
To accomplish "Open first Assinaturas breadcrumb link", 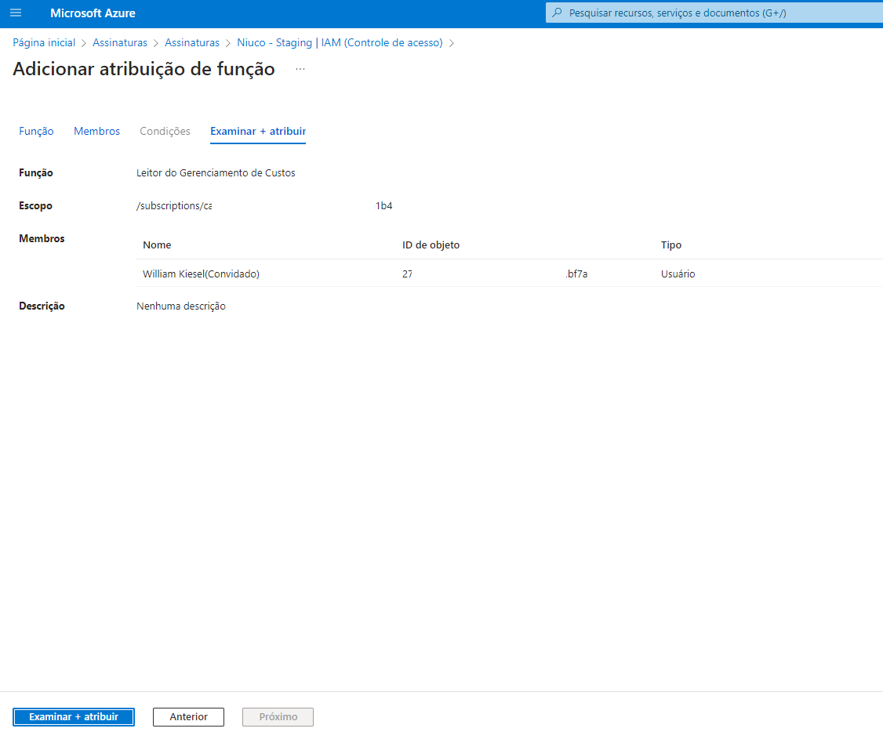I will pos(120,43).
